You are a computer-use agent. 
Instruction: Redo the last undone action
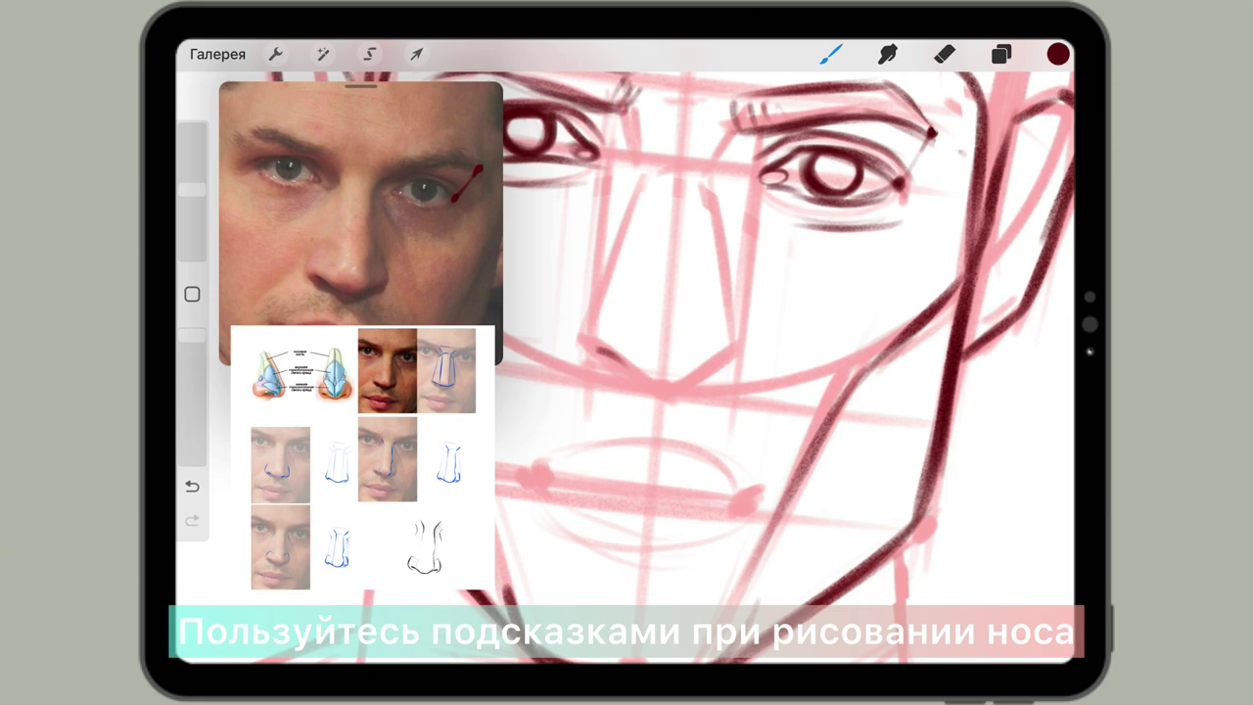click(192, 520)
